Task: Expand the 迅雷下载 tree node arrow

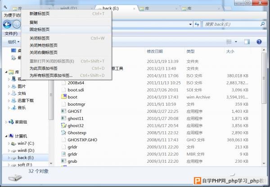Action: (x=9, y=101)
